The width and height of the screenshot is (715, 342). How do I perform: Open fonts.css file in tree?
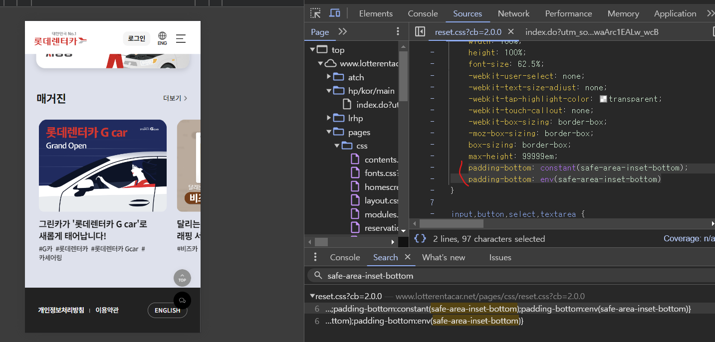coord(375,173)
